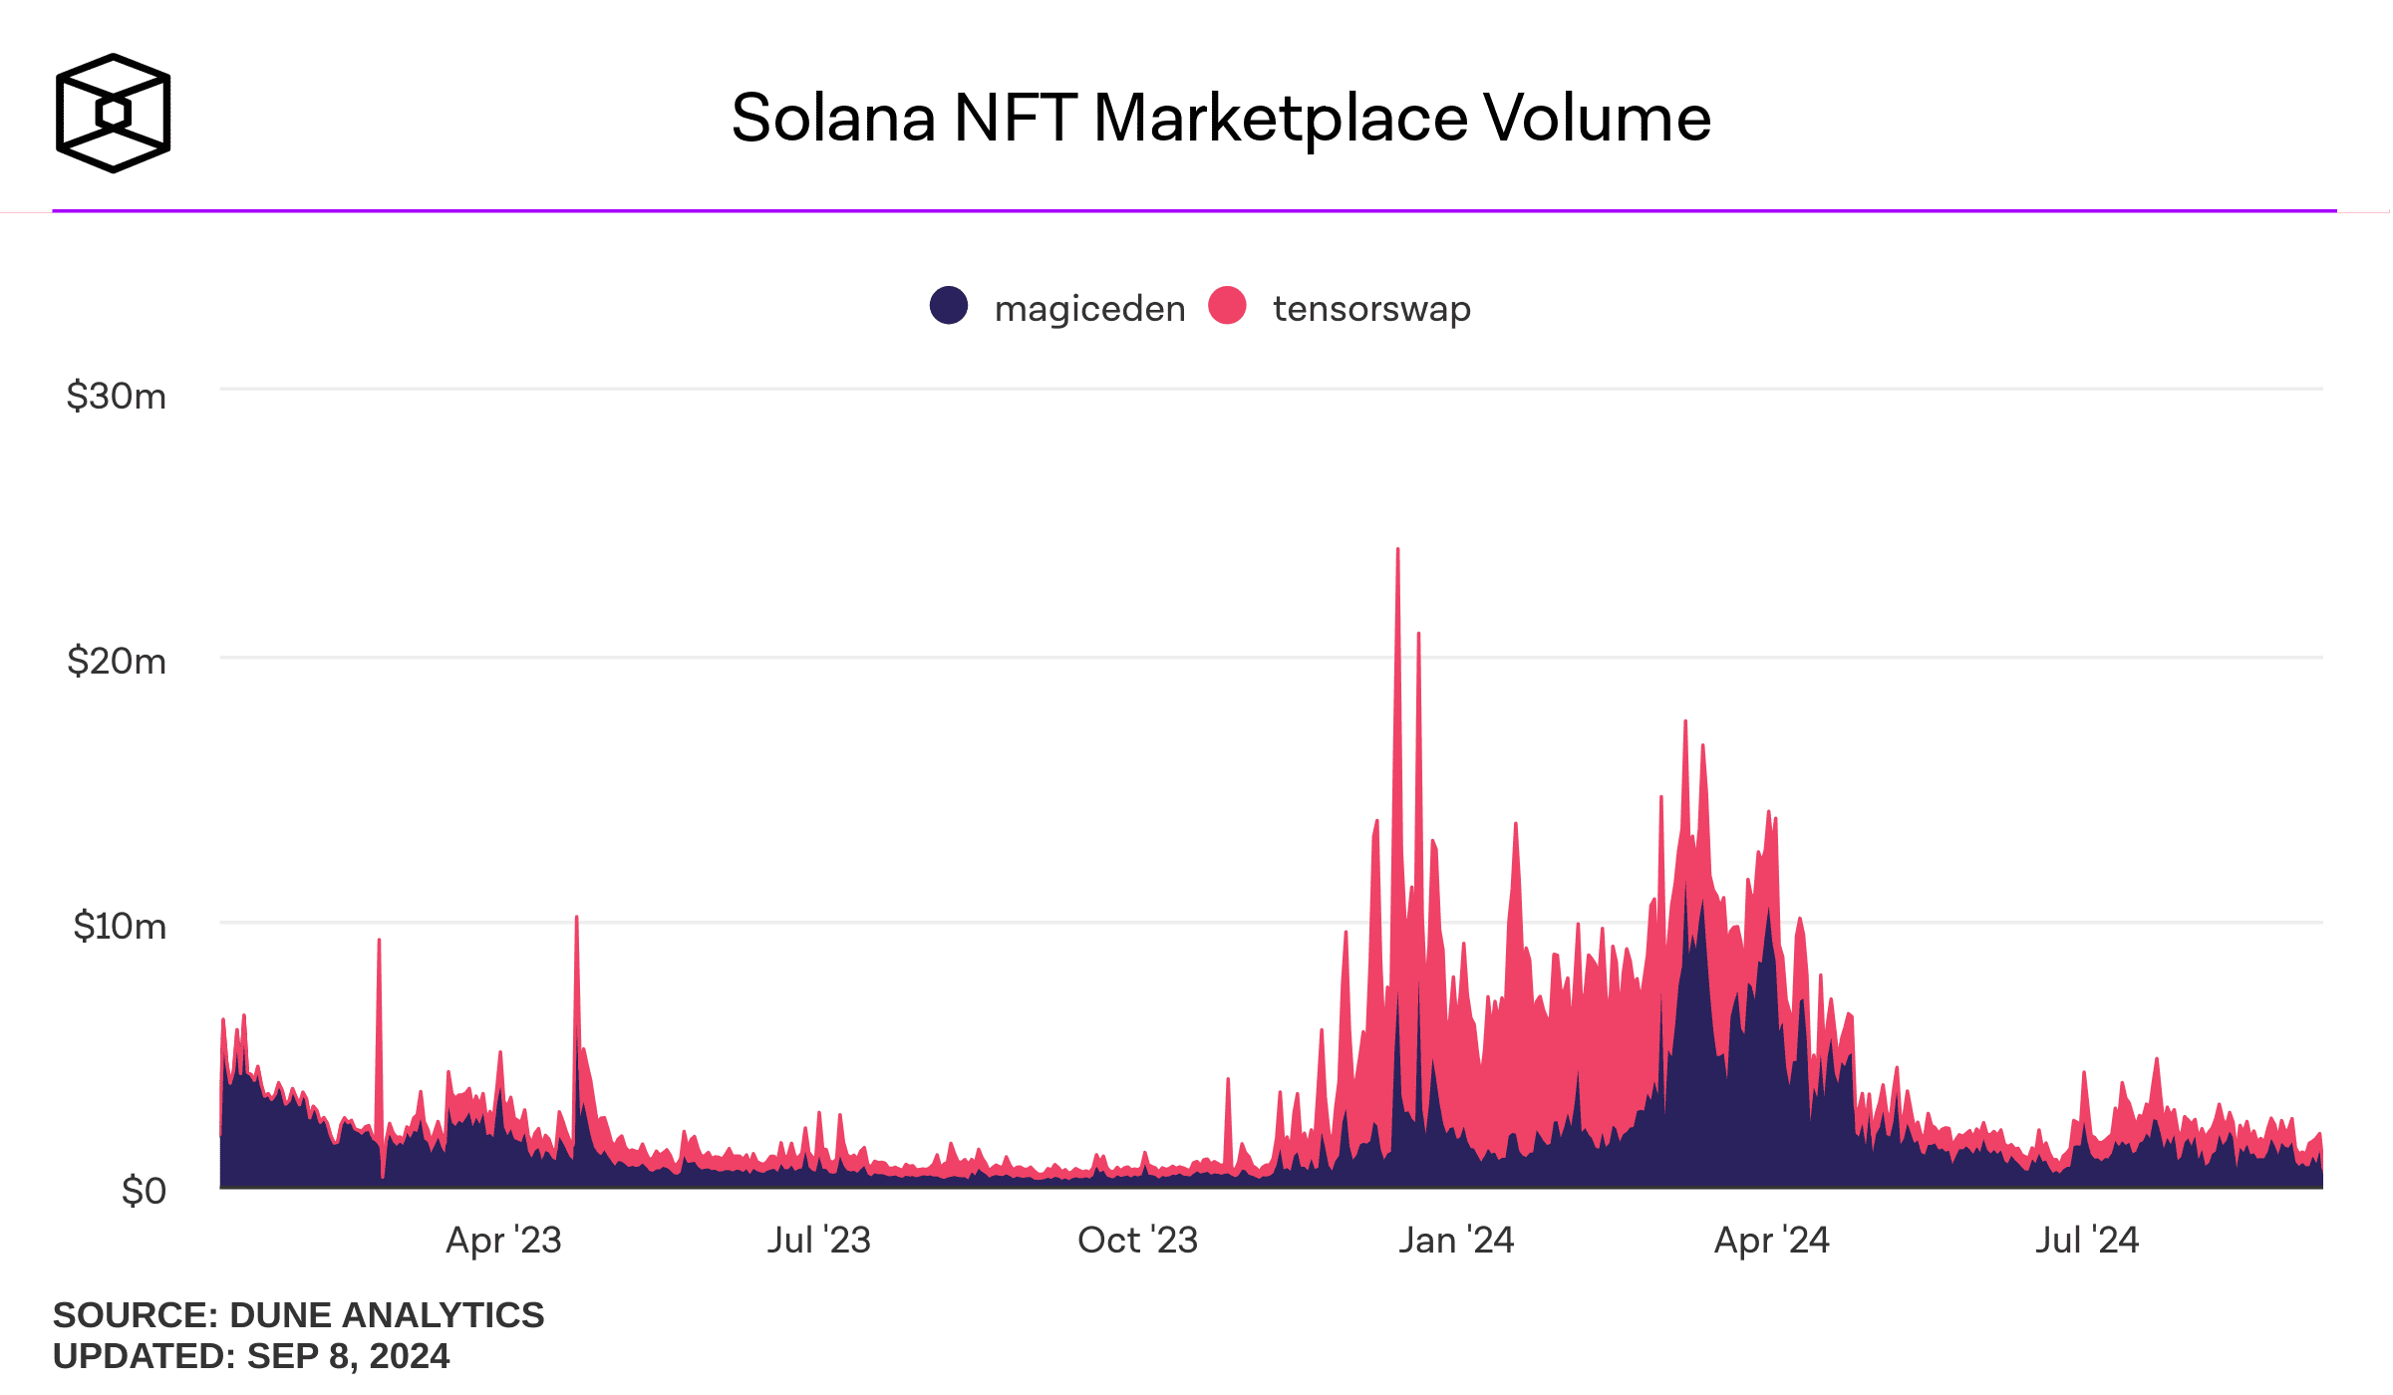Click the Apr '24 x-axis label

coord(1771,1241)
